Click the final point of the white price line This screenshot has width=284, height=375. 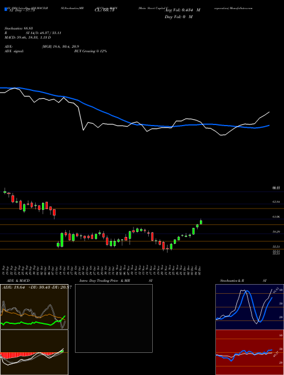coord(269,112)
